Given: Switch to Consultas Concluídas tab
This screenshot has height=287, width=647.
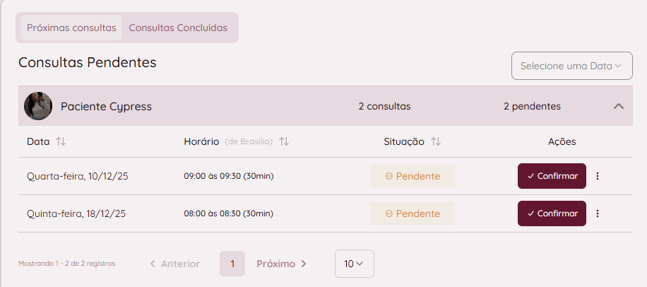Looking at the screenshot, I should pos(178,28).
